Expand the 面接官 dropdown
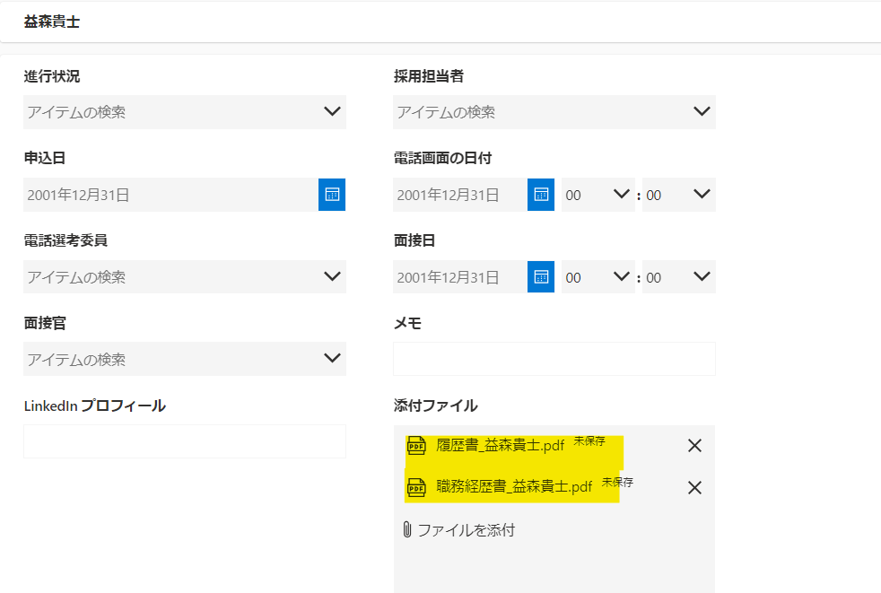This screenshot has width=881, height=593. click(332, 358)
